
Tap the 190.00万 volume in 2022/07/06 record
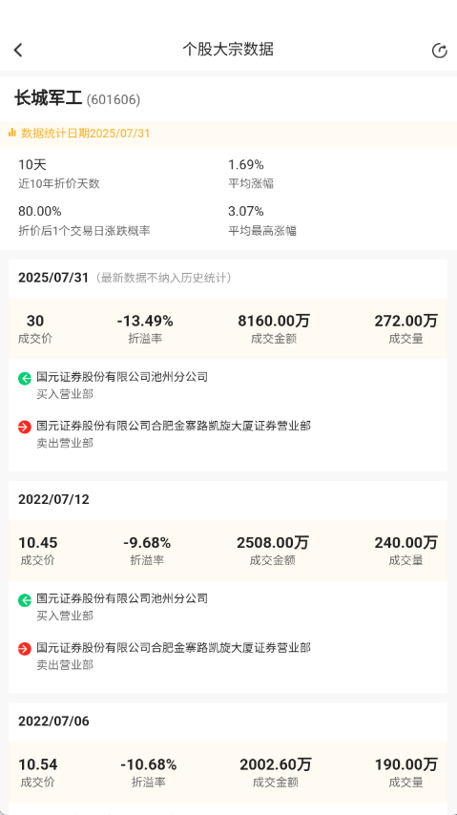[406, 764]
